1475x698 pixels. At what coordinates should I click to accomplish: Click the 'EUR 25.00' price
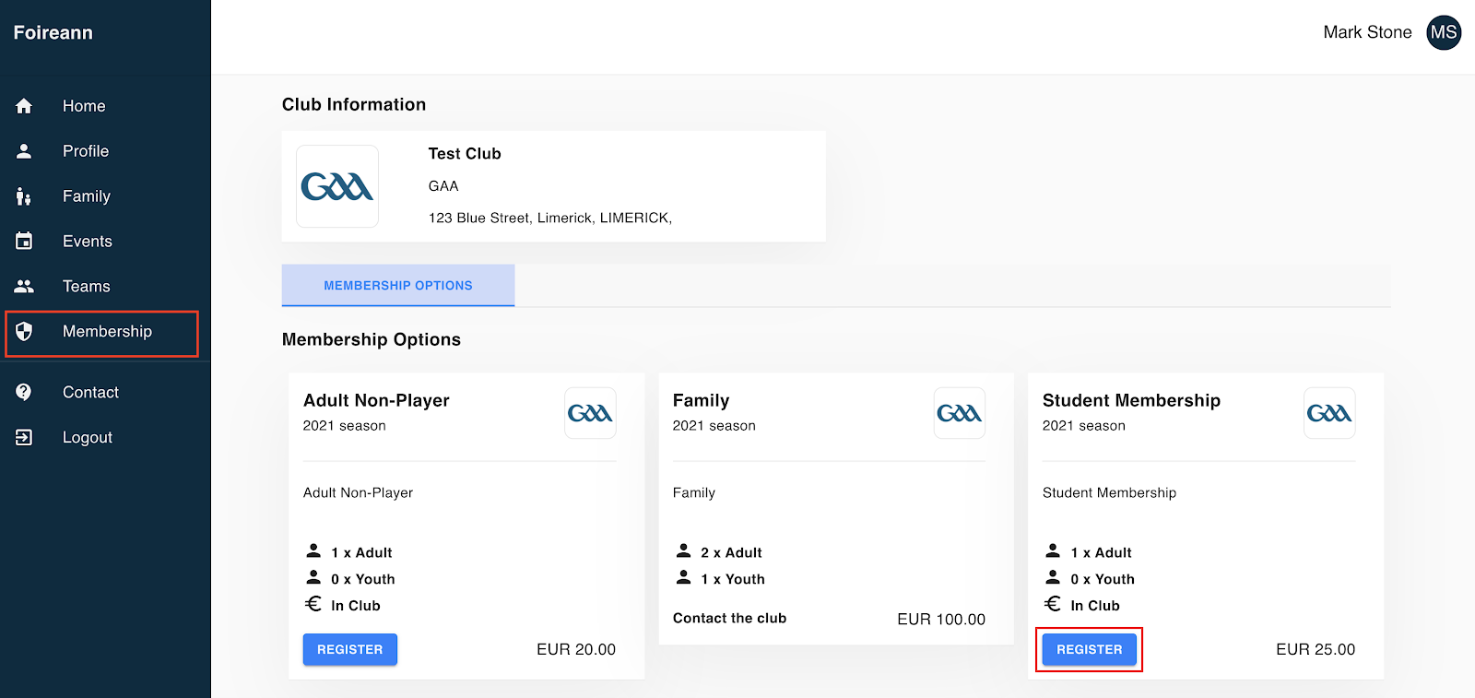click(1316, 649)
